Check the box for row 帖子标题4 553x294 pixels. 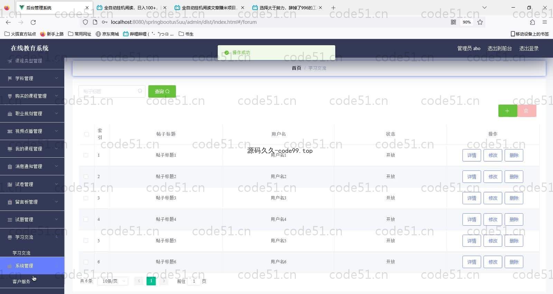[x=86, y=219]
